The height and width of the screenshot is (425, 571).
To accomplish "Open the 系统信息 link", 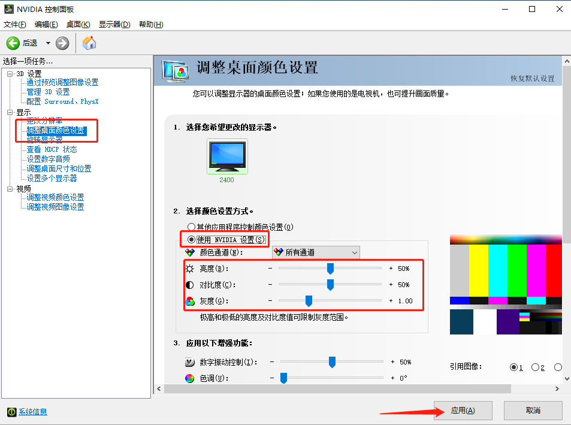I will point(32,412).
